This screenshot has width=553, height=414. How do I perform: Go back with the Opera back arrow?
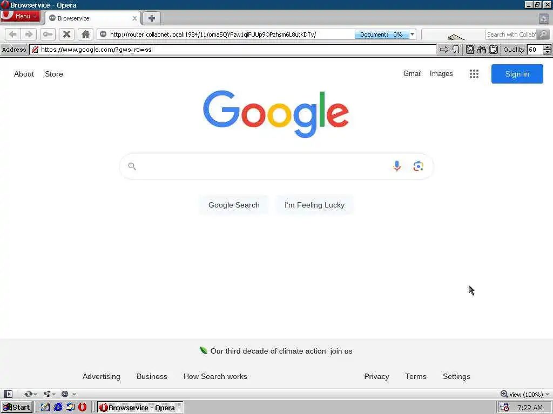pyautogui.click(x=13, y=34)
